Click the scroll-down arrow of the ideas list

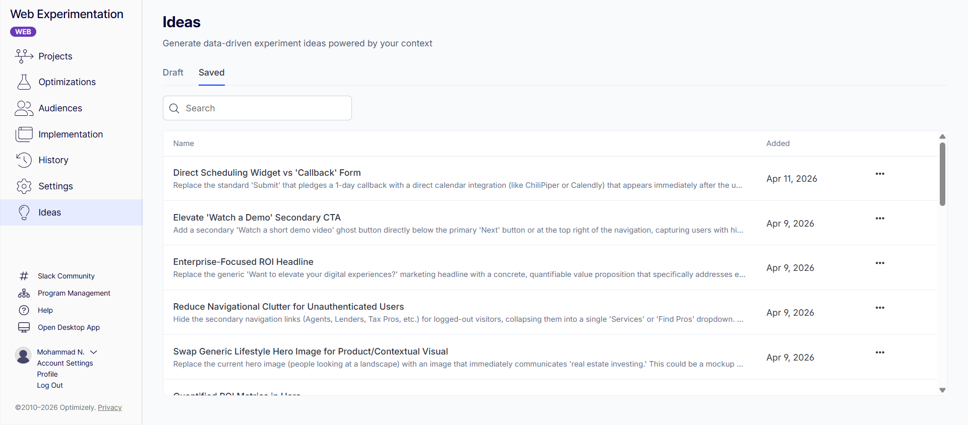pyautogui.click(x=942, y=390)
